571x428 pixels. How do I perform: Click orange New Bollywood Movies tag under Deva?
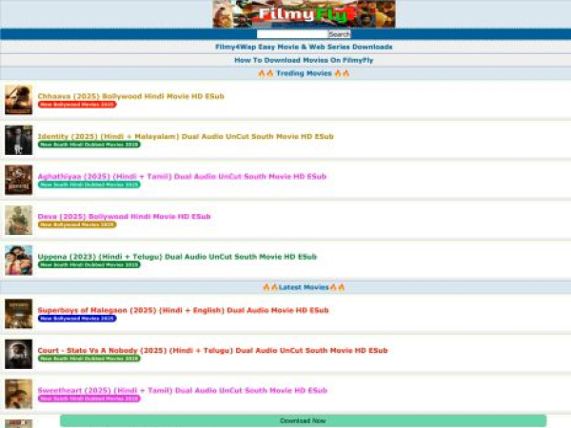(77, 224)
